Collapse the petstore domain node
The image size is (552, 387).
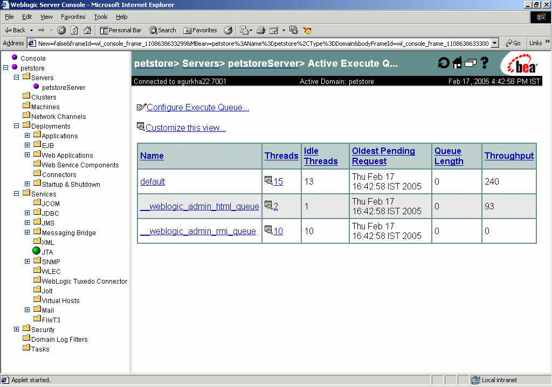(5, 67)
